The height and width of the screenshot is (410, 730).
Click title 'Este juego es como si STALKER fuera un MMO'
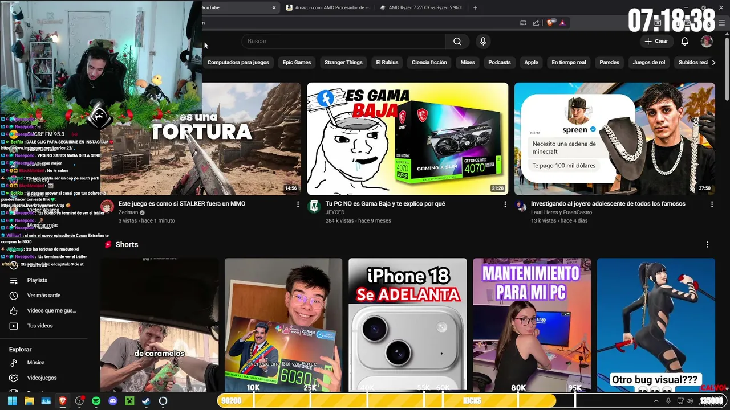tap(182, 204)
